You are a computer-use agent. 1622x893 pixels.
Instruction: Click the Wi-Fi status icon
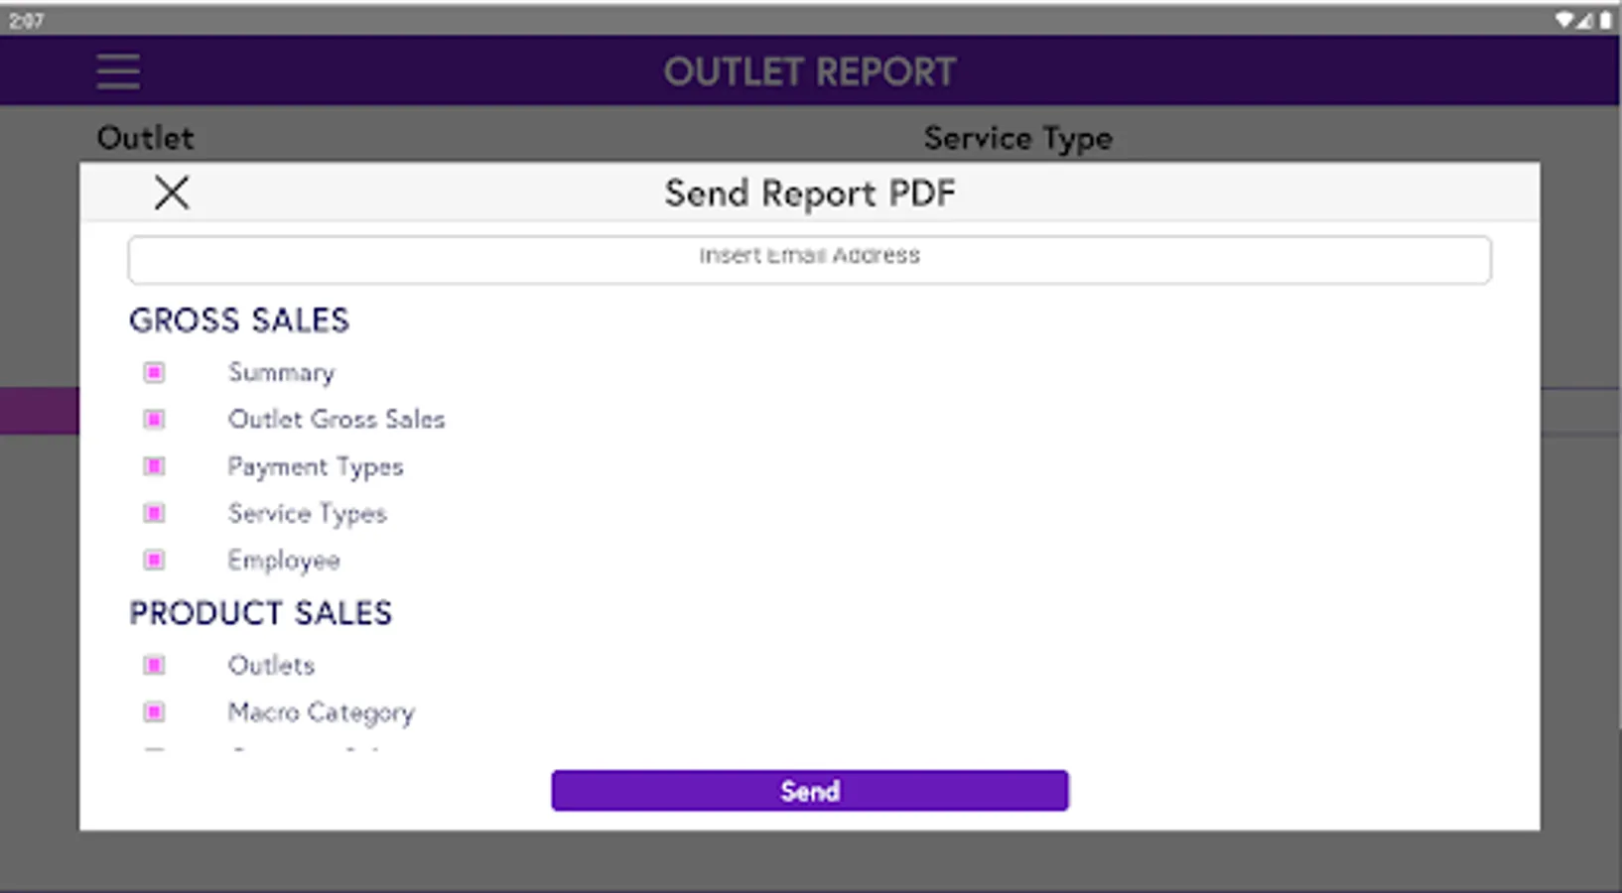click(1564, 20)
